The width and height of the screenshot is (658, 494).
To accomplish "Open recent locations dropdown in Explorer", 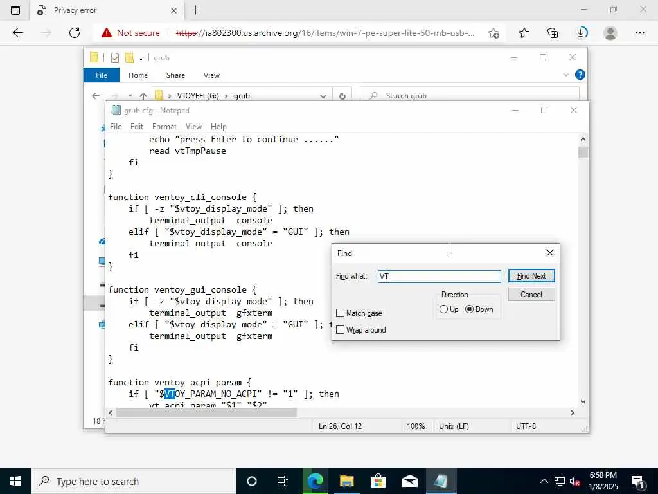I will [x=130, y=96].
